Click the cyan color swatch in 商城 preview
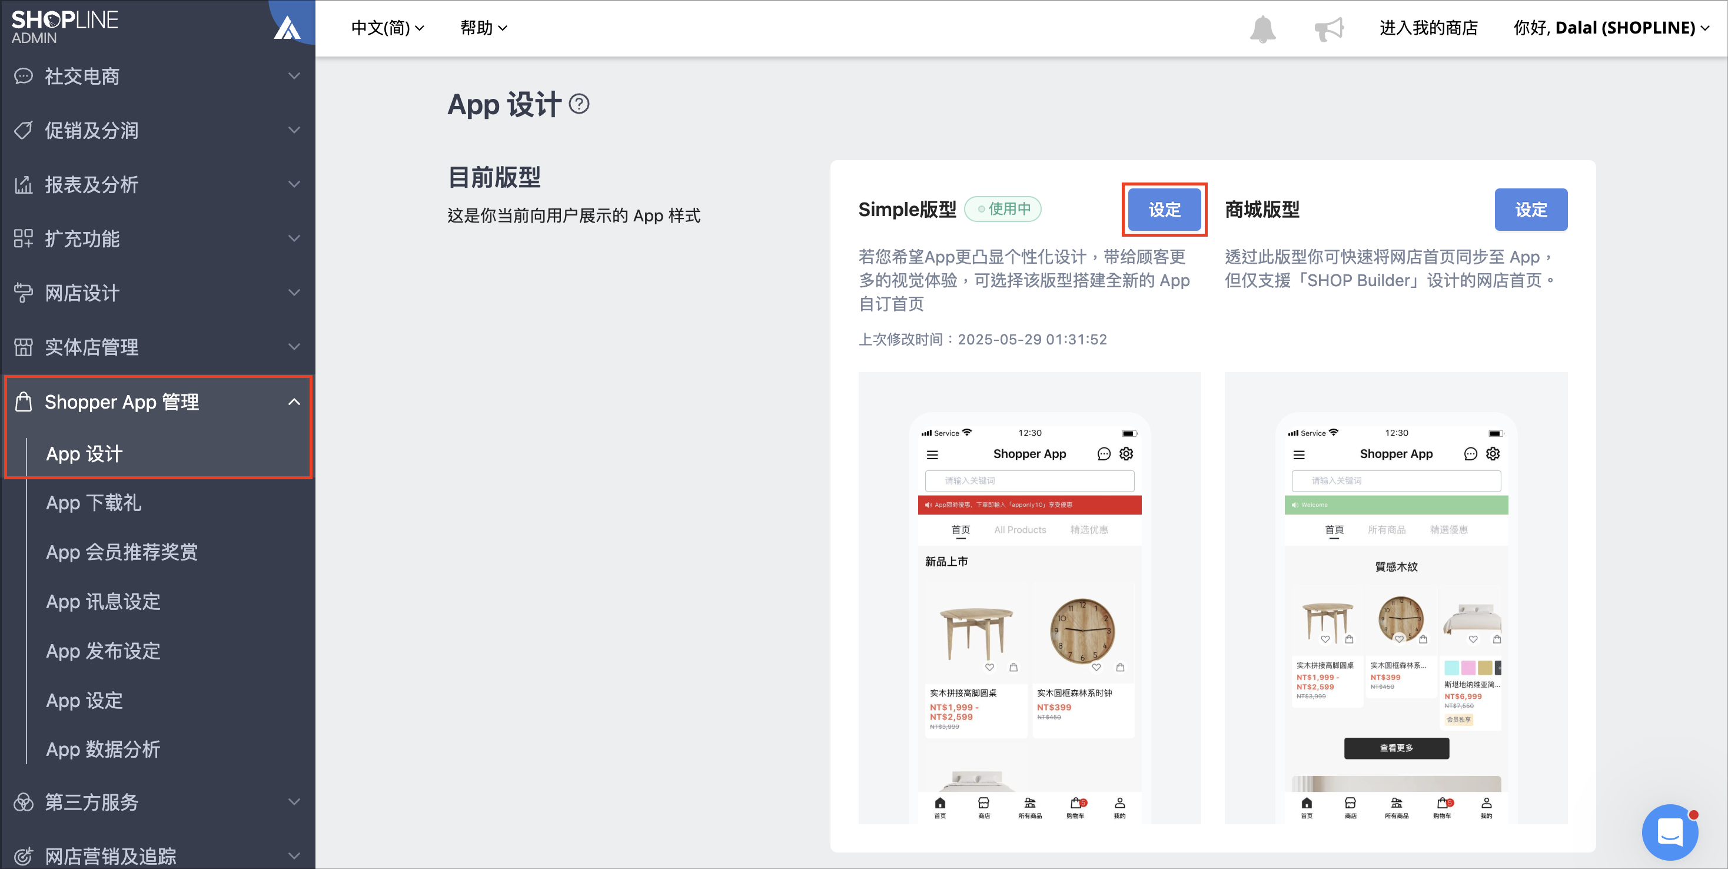Screen dimensions: 1728x869 [1451, 668]
